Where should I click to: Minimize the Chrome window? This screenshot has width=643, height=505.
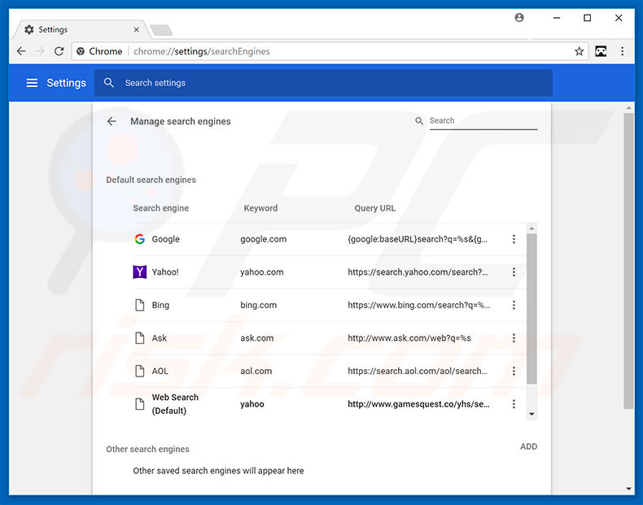tap(557, 18)
